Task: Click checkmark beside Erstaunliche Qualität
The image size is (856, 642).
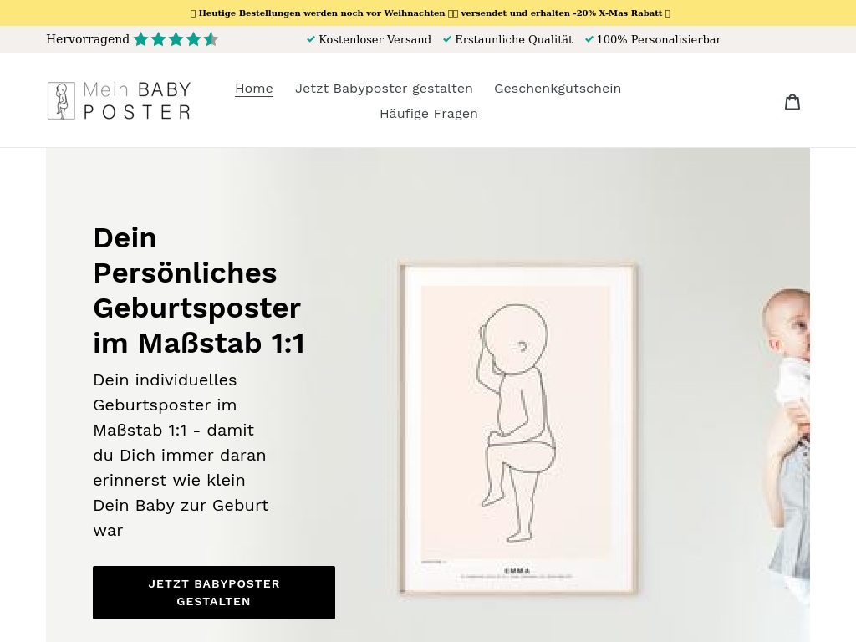Action: click(447, 39)
